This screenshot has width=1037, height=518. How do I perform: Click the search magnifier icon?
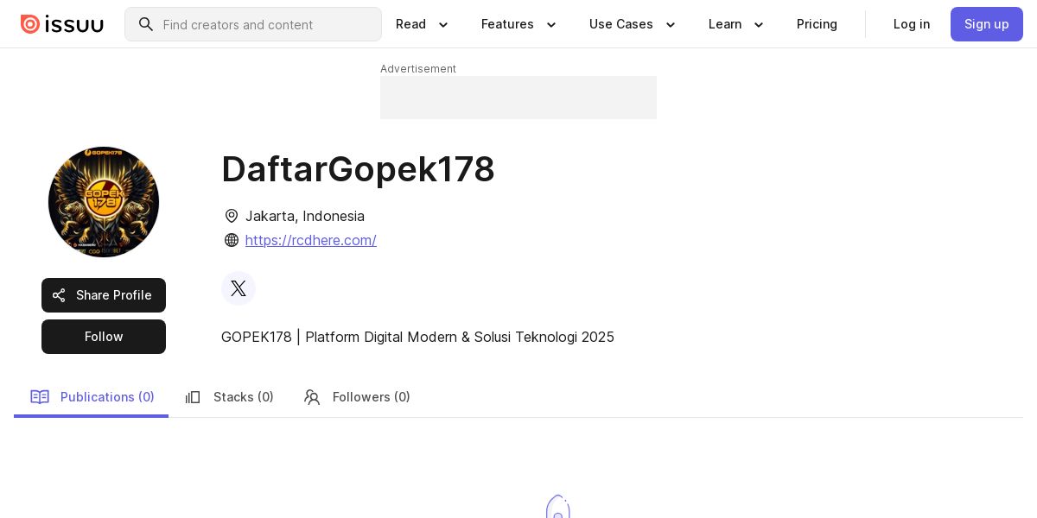tap(146, 24)
